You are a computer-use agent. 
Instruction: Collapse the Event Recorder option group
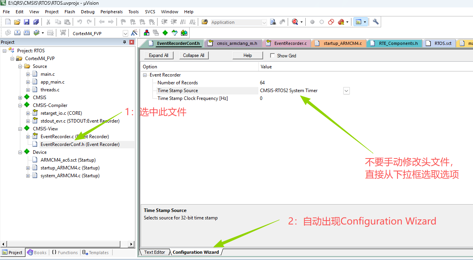(x=145, y=75)
